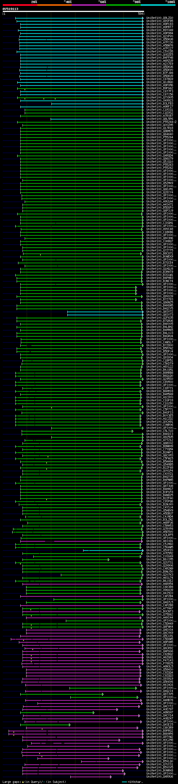
Task: Select hit UniRef100_B4MM65
Action: point(159,330)
